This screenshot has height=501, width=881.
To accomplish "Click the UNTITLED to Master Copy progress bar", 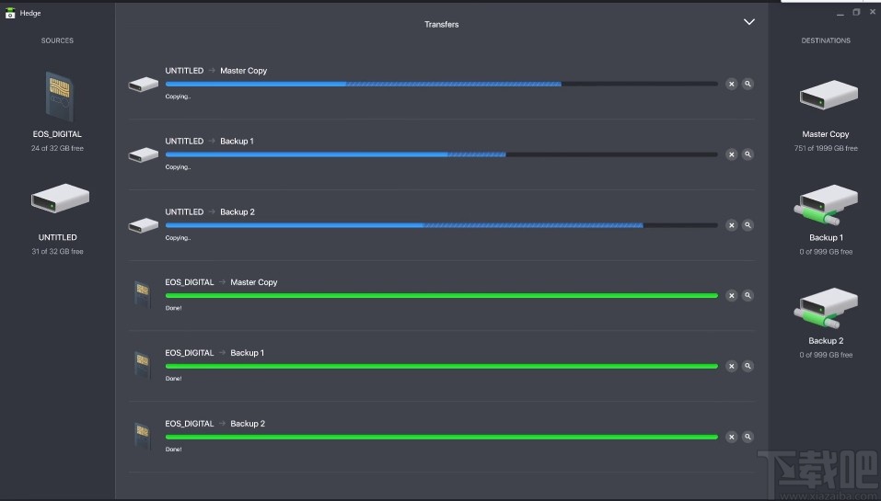I will [441, 84].
